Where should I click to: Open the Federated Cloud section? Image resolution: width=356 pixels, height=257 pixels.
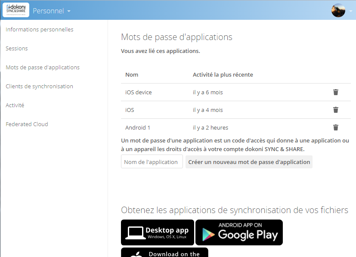pos(27,124)
